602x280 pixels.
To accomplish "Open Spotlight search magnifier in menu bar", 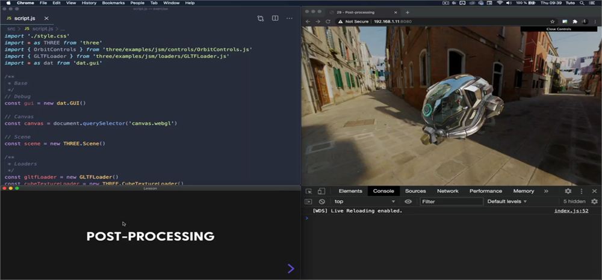I will [582, 2].
